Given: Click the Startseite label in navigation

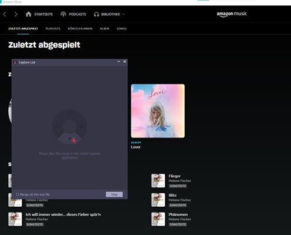Looking at the screenshot, I should (43, 14).
